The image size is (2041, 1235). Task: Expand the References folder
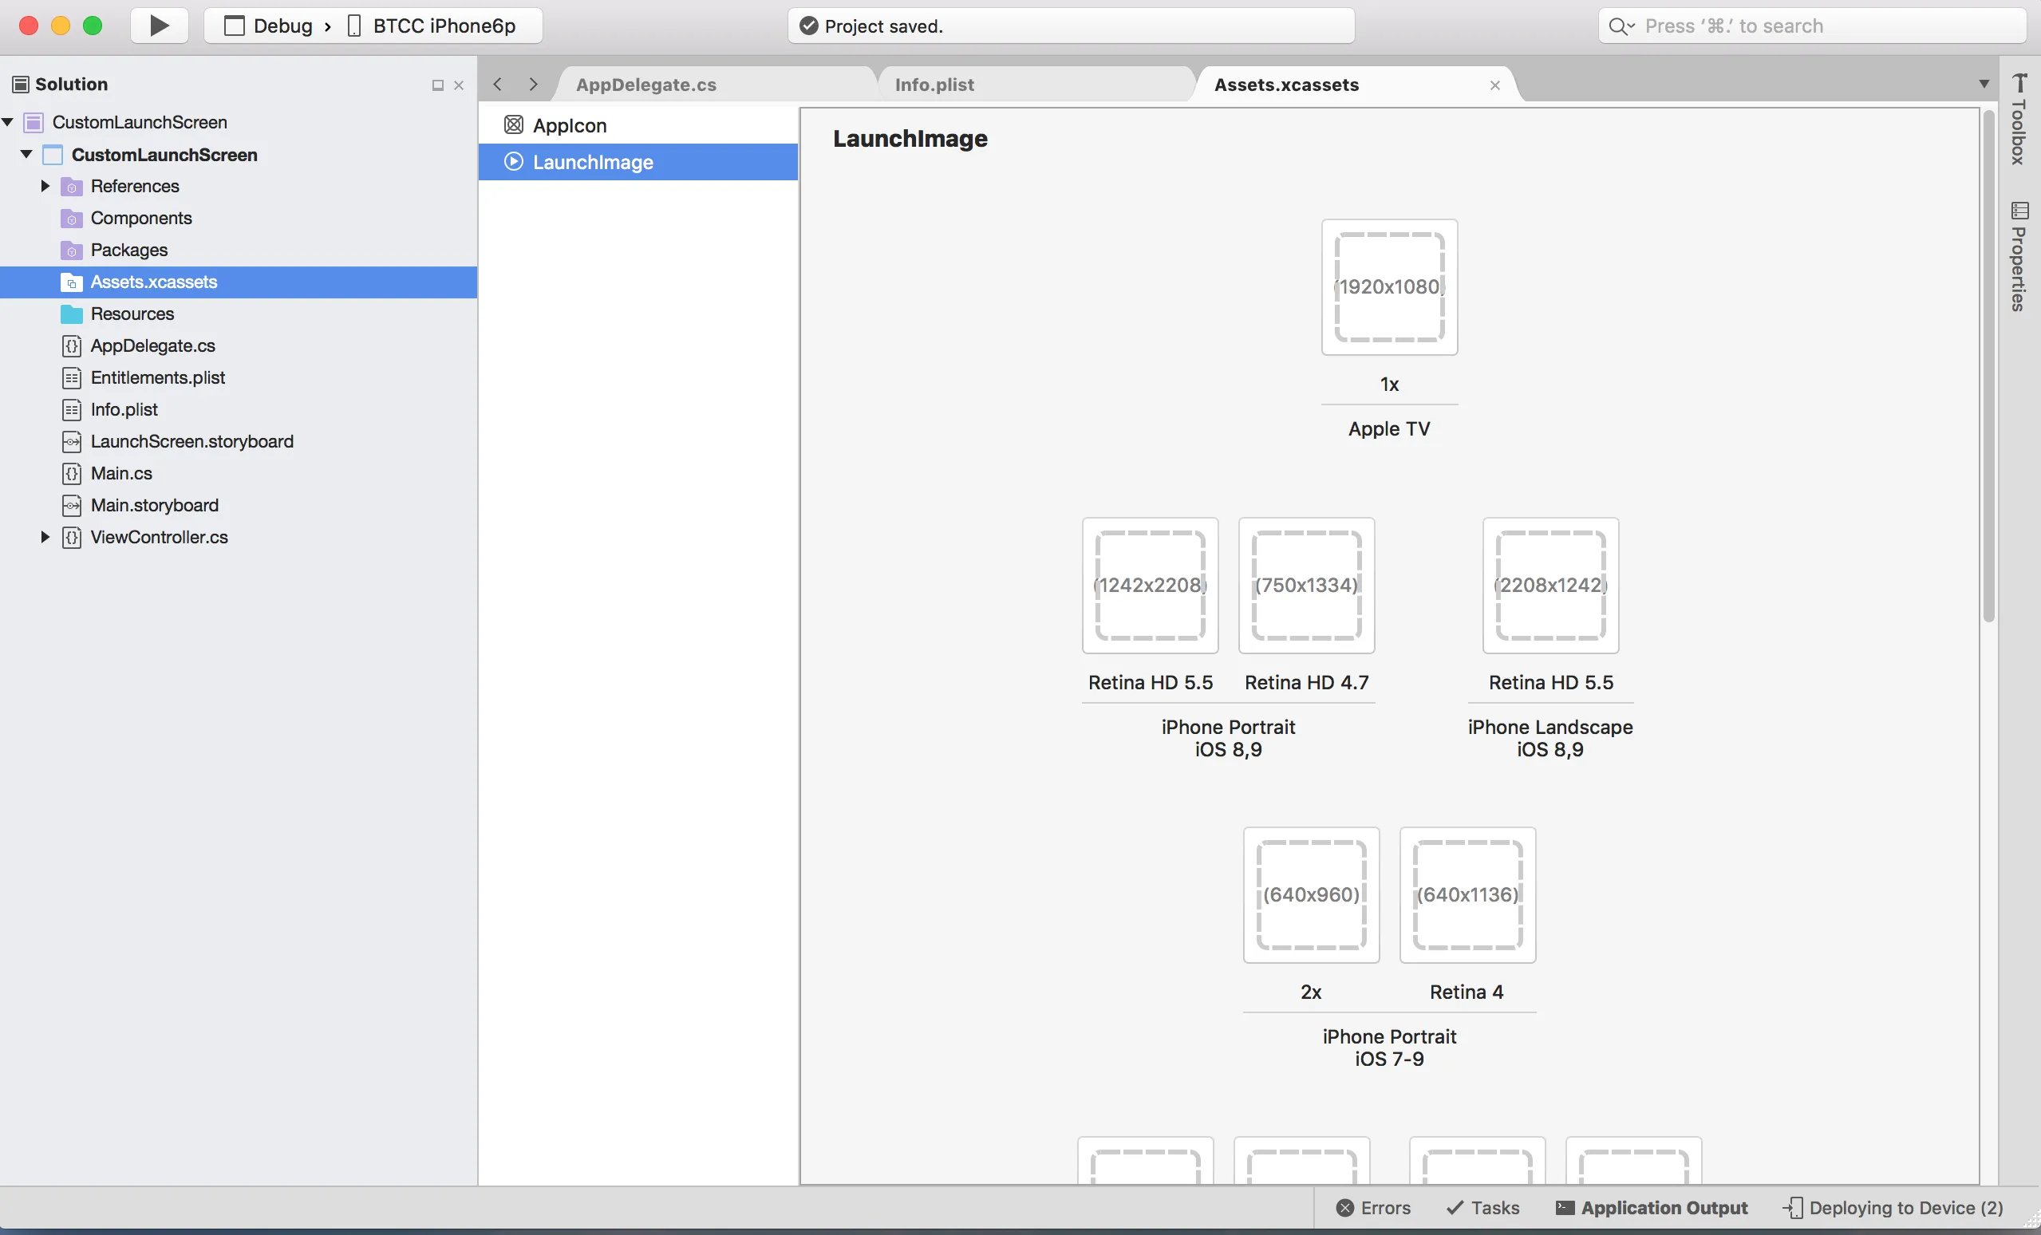click(x=45, y=187)
